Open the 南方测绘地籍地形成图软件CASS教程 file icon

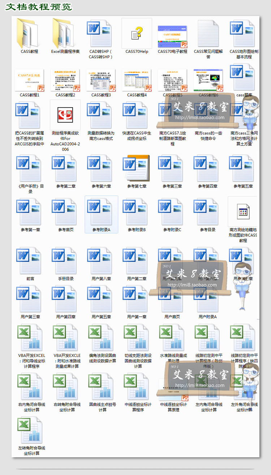pyautogui.click(x=243, y=211)
